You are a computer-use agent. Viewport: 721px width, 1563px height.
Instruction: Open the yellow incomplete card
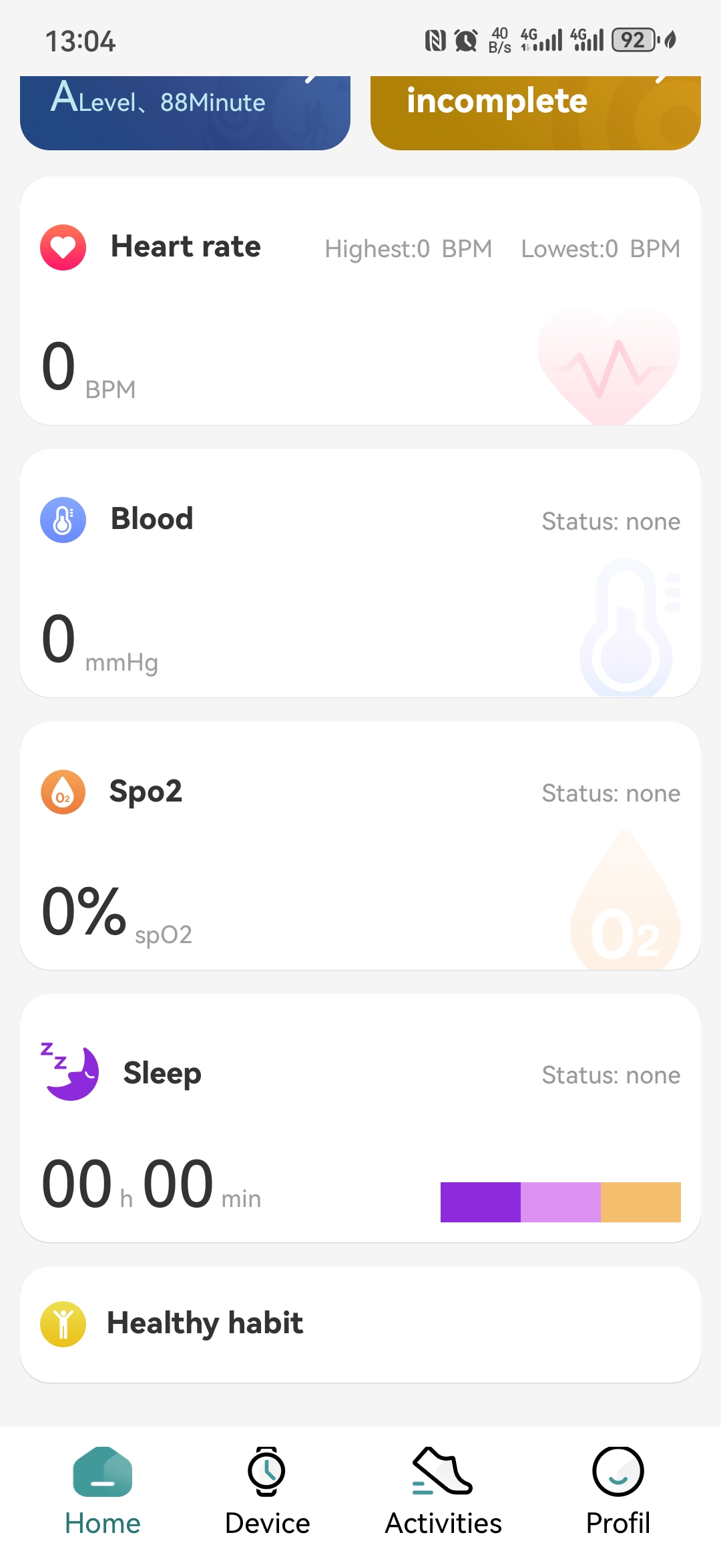tap(535, 112)
